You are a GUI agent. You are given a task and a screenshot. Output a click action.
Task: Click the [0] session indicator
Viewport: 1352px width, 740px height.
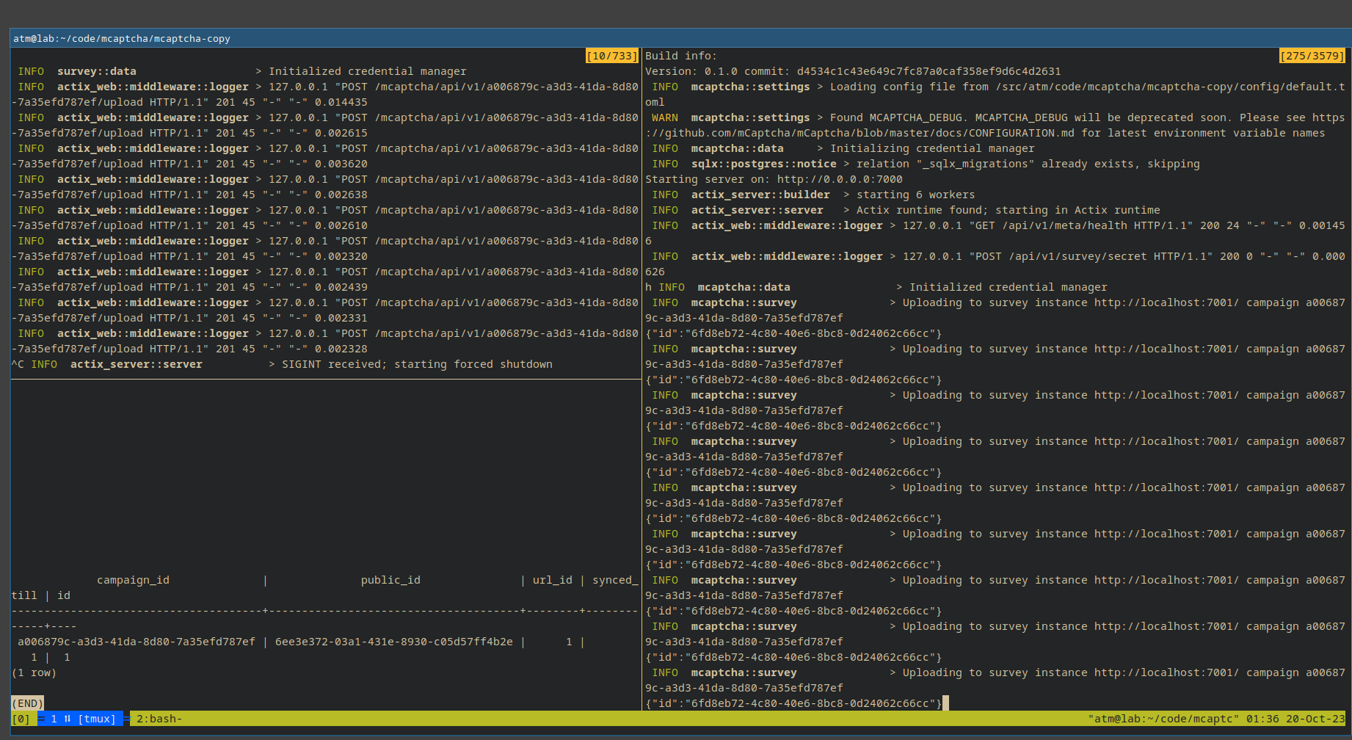click(21, 719)
